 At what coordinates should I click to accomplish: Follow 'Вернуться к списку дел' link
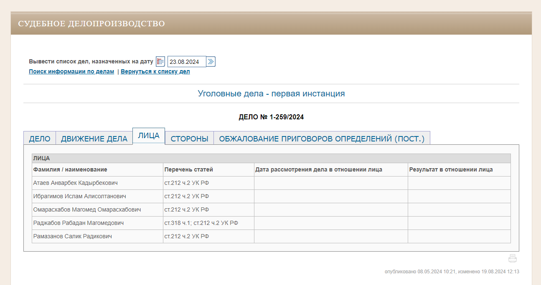[x=155, y=71]
